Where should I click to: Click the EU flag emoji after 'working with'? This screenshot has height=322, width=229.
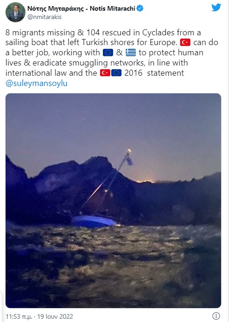point(108,53)
